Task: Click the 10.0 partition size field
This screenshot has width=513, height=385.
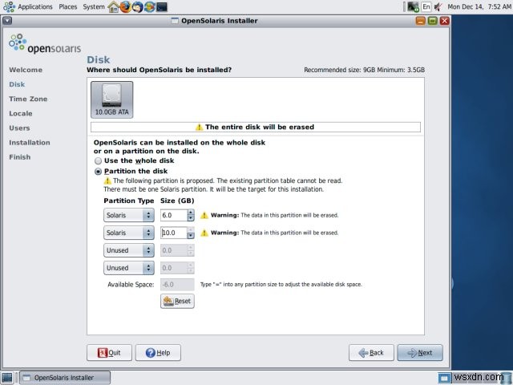Action: 174,233
